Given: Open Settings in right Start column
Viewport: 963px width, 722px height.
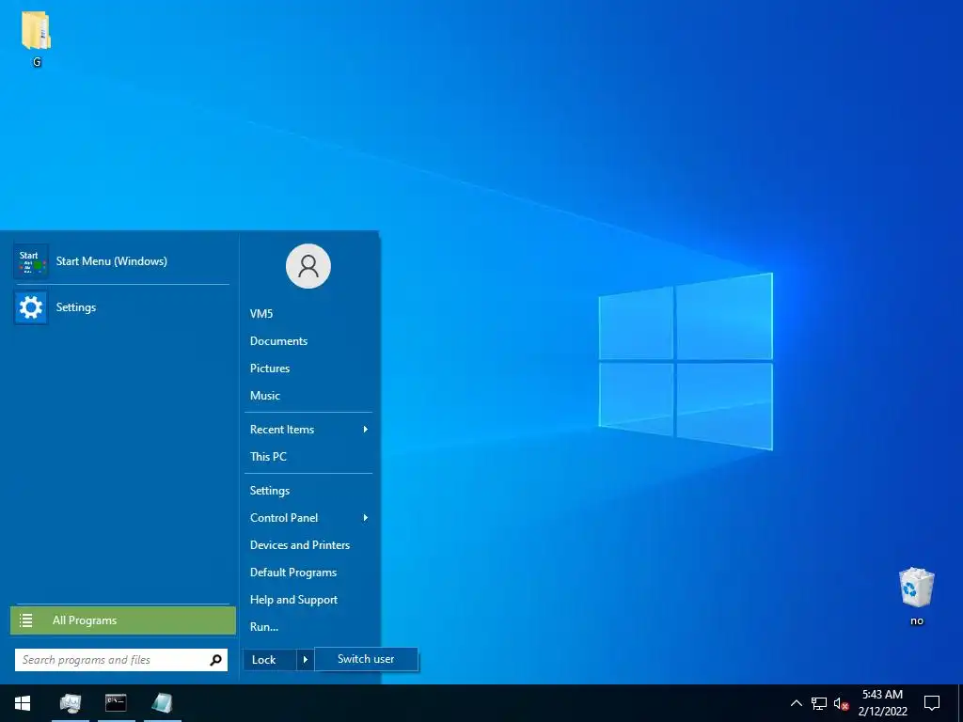Looking at the screenshot, I should pyautogui.click(x=308, y=491).
